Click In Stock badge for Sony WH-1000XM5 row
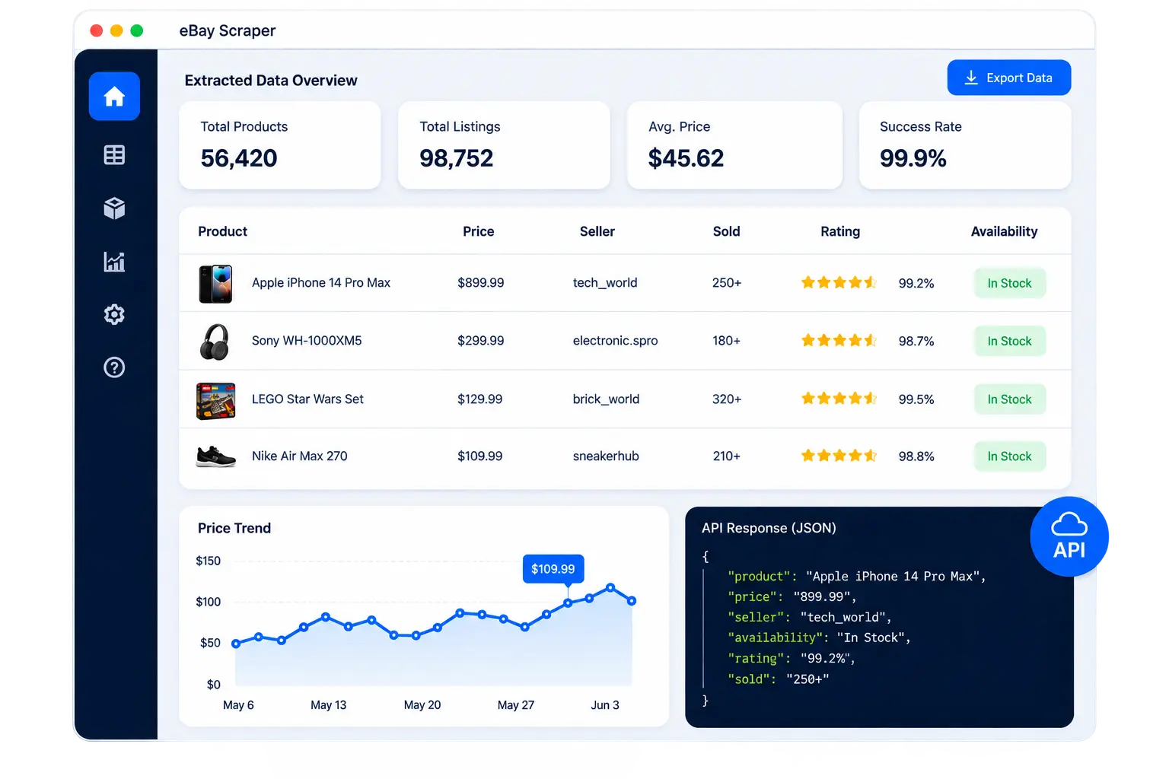The height and width of the screenshot is (779, 1169). tap(1010, 341)
